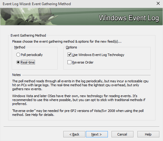The width and height of the screenshot is (163, 141).
Task: Proceed with the Next > button
Action: point(97,134)
